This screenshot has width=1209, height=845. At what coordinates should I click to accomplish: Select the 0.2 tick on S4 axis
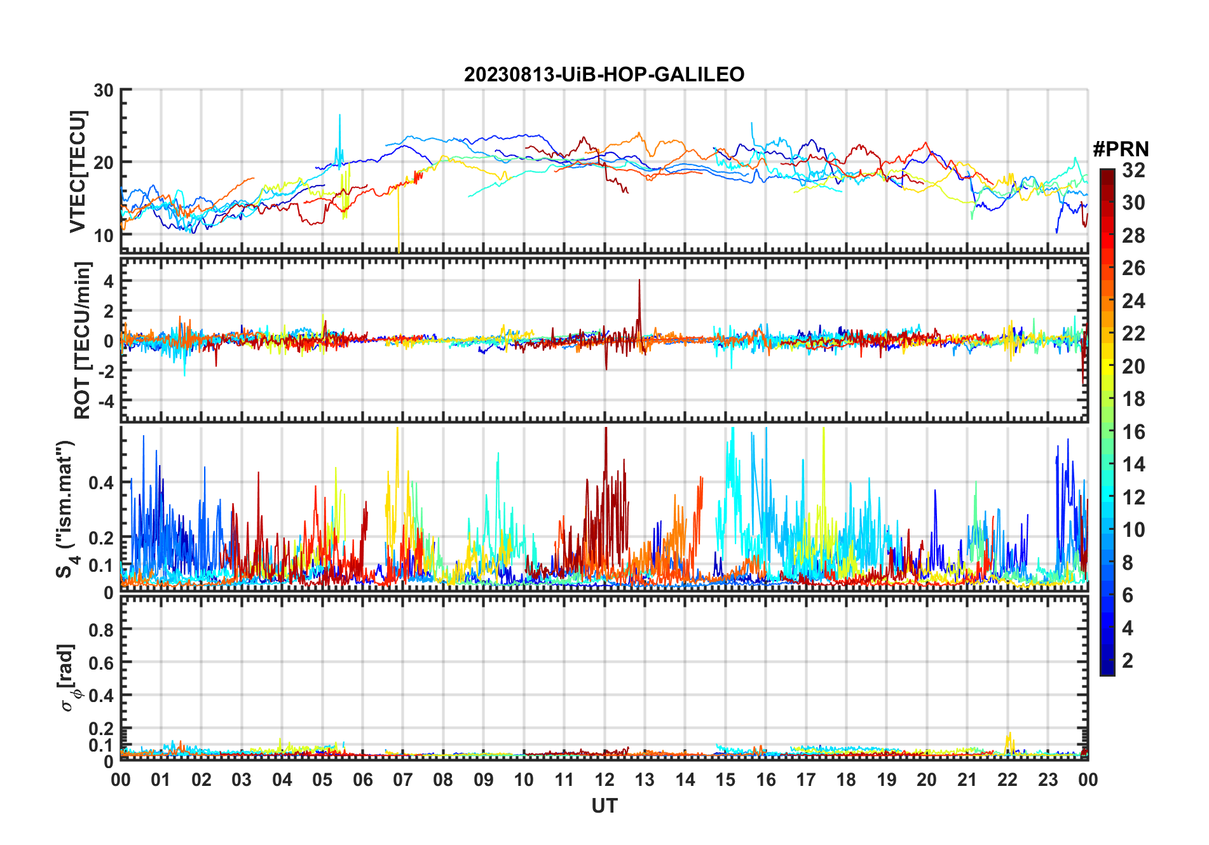point(102,537)
